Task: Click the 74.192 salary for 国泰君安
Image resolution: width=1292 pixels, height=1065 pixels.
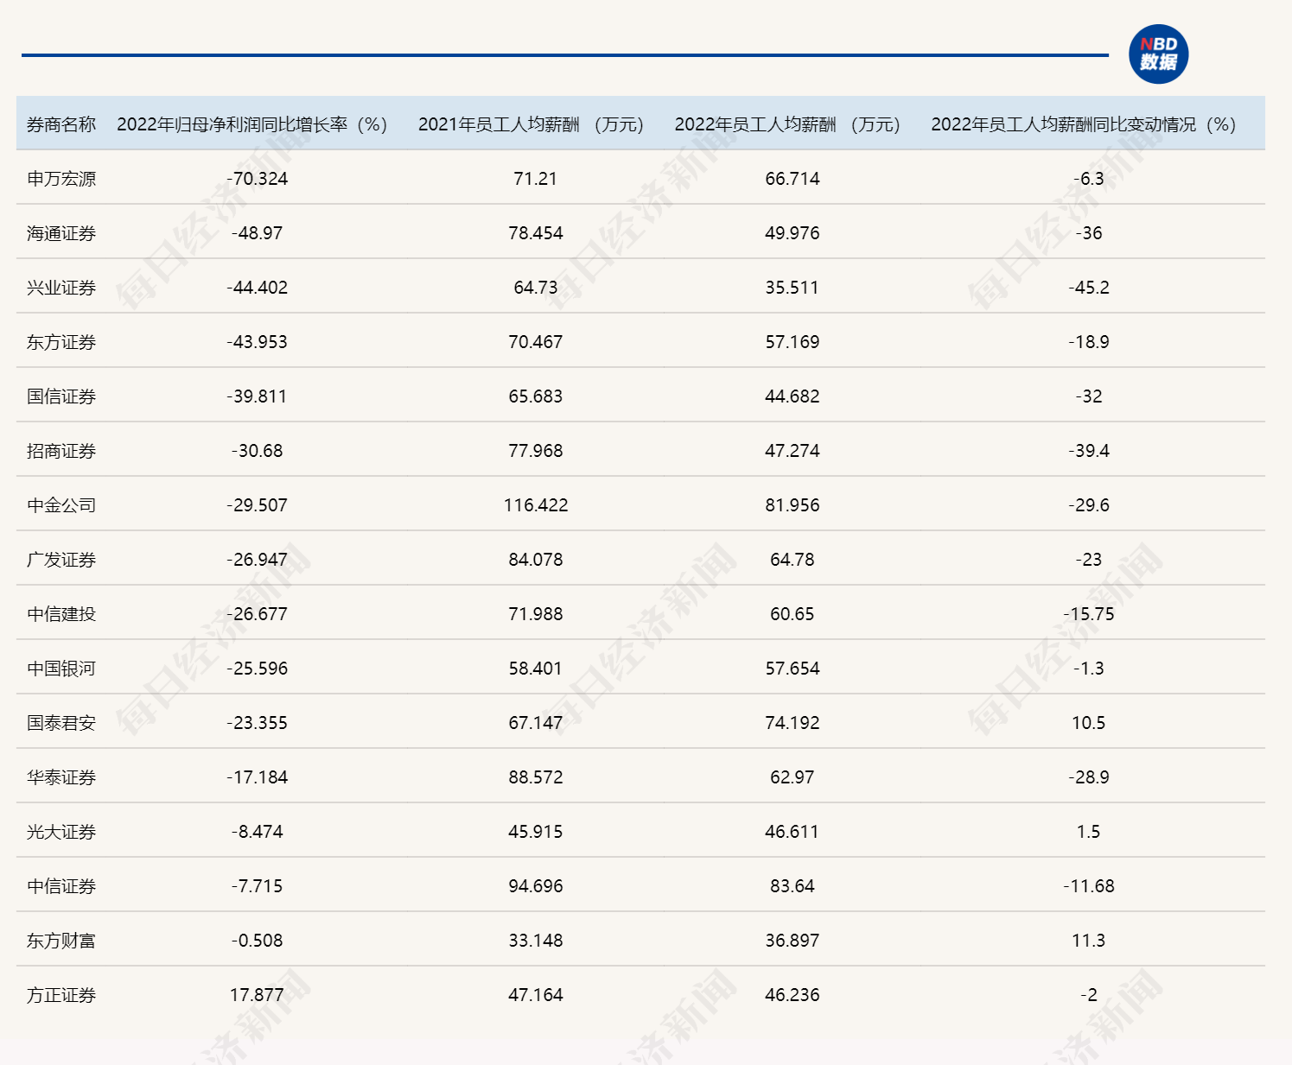Action: (x=792, y=723)
